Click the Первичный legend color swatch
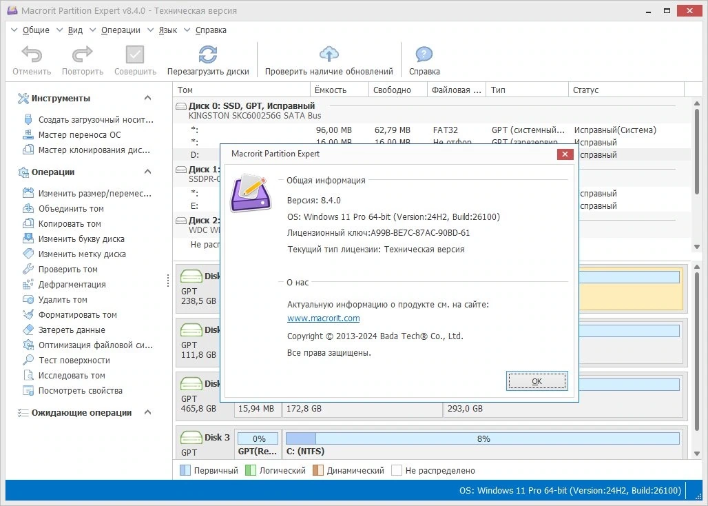Screen dimensions: 708x506 [185, 470]
